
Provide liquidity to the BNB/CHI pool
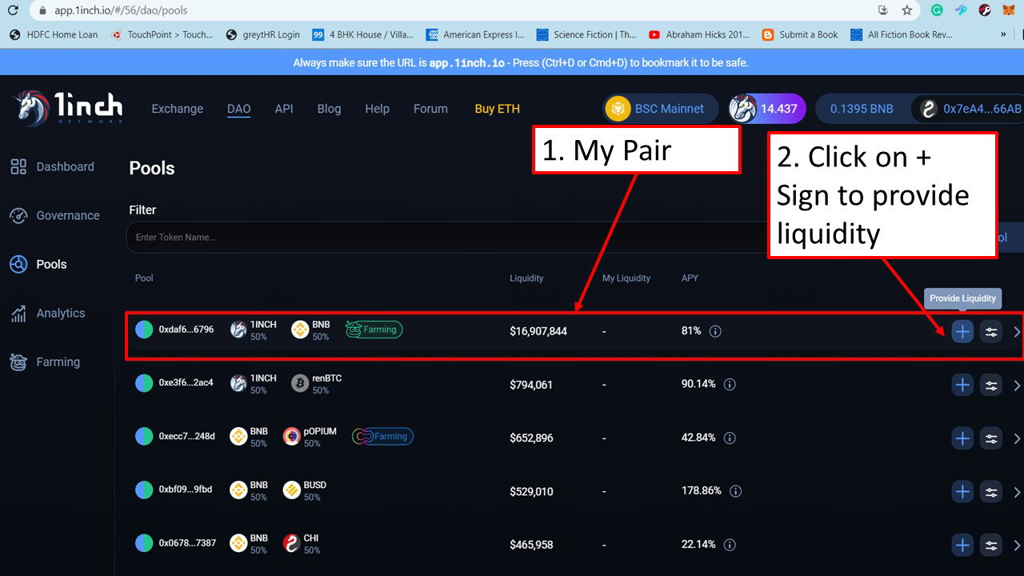tap(962, 546)
